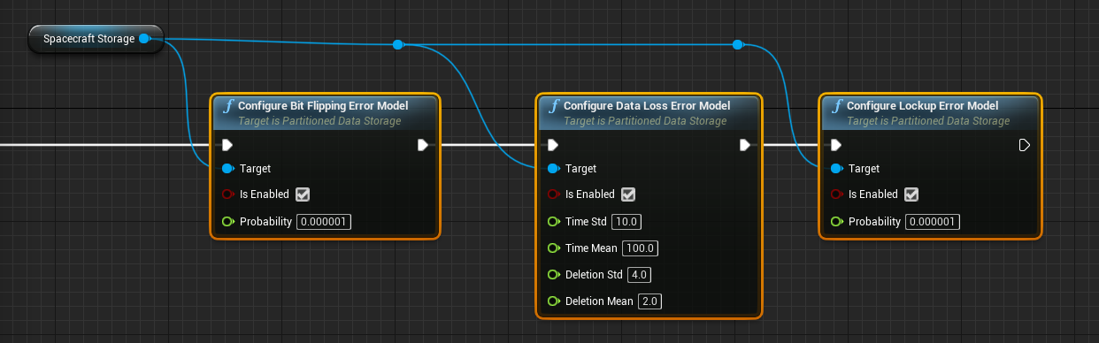This screenshot has width=1099, height=343.
Task: Click first reroute knot on blue wire
Action: click(398, 44)
